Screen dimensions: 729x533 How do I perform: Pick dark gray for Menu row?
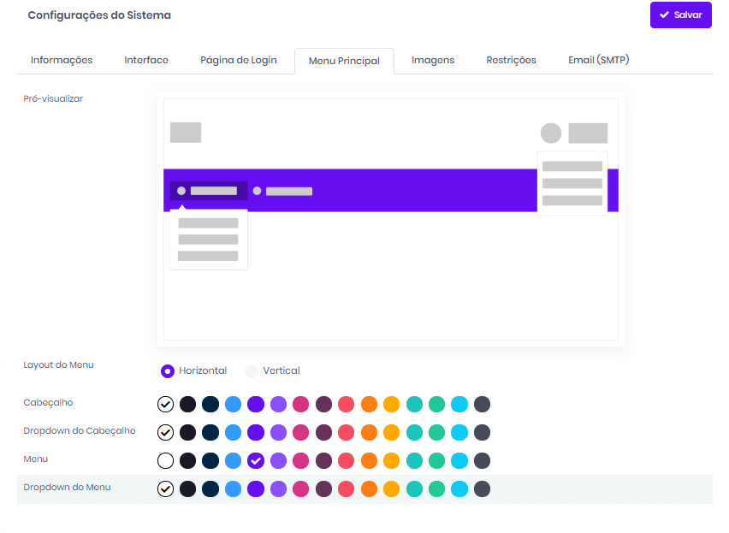(x=482, y=460)
